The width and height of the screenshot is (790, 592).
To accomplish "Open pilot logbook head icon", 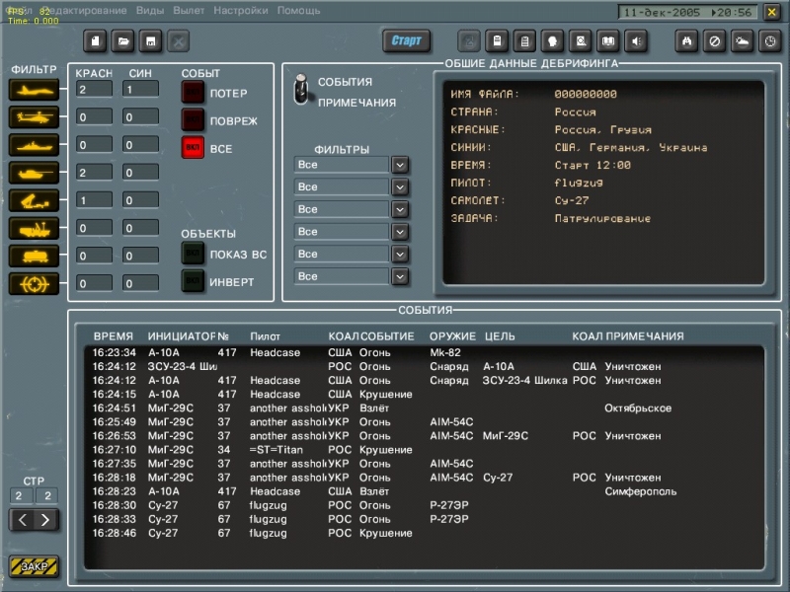I will (553, 41).
